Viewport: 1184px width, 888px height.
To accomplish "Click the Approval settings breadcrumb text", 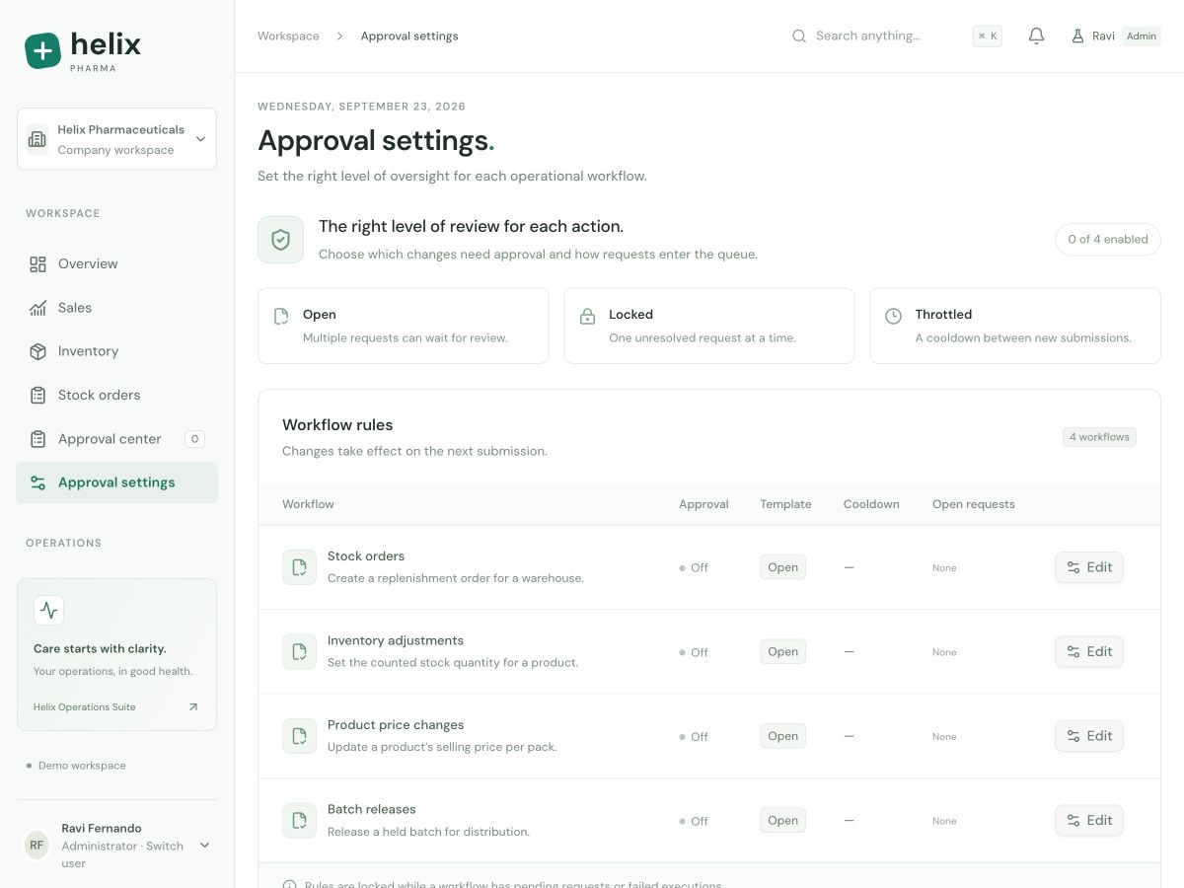I will coord(409,37).
